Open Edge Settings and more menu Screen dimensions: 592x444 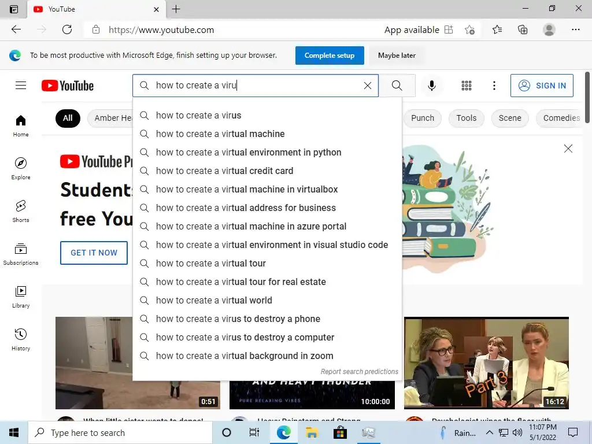click(x=575, y=29)
